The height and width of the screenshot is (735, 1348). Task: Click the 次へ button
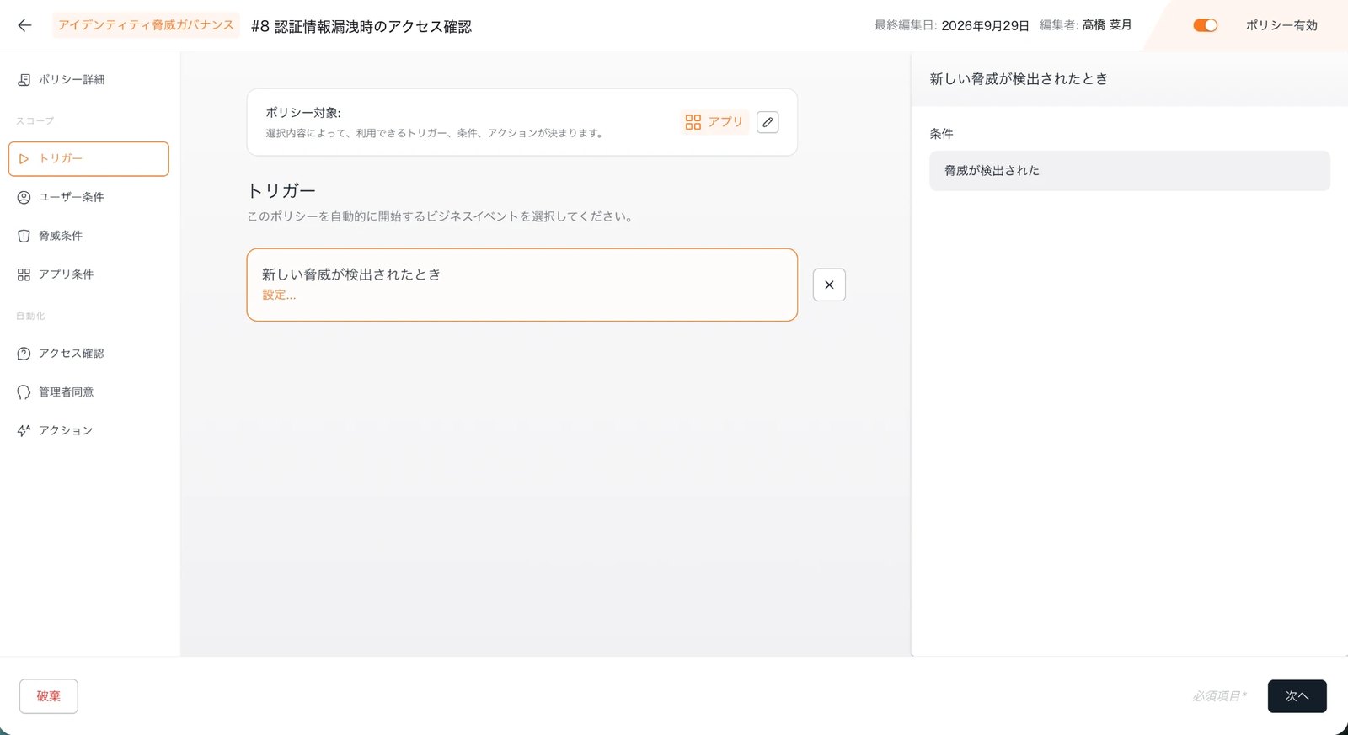(1297, 696)
